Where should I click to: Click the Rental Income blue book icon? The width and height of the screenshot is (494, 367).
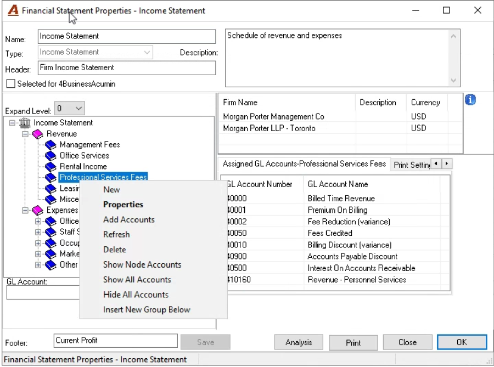[50, 167]
